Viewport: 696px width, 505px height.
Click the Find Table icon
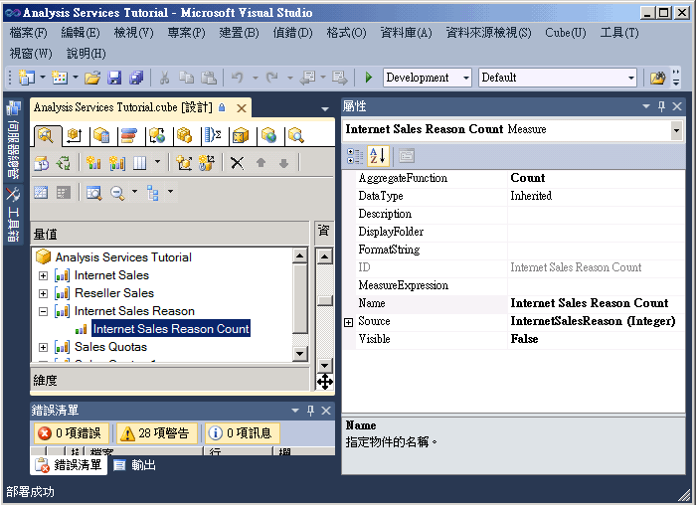pyautogui.click(x=93, y=193)
